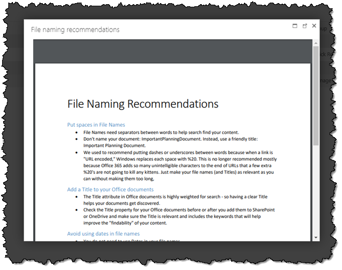Maximize the File naming recommendations dialog
This screenshot has height=270, width=342.
pos(295,26)
